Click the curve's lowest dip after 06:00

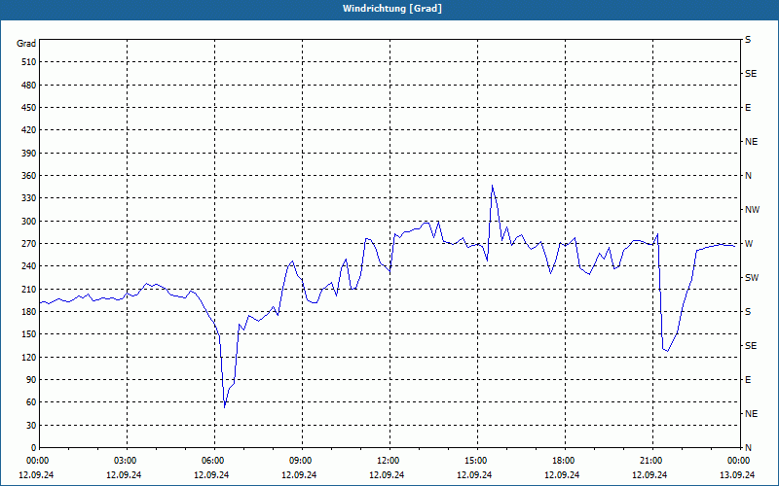[x=225, y=407]
